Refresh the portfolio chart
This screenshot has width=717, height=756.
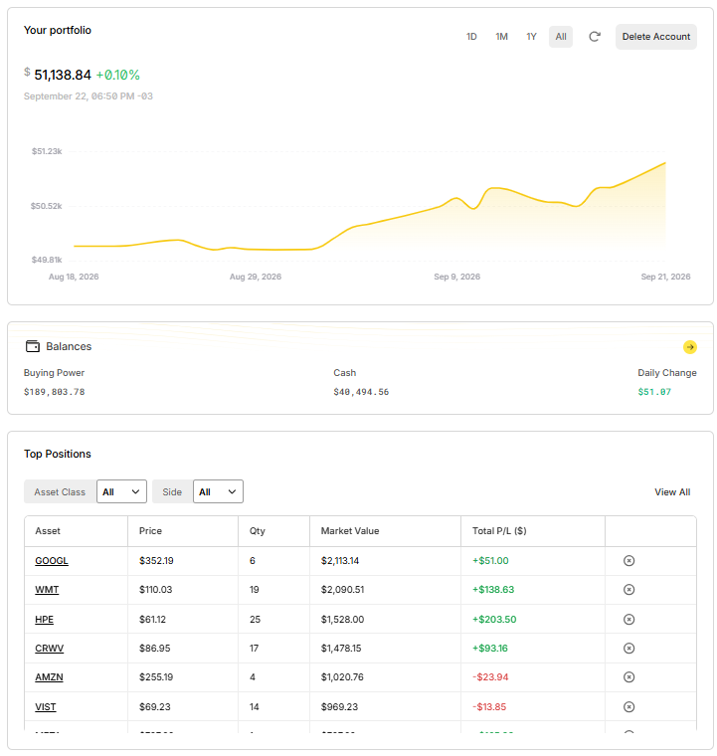(594, 37)
